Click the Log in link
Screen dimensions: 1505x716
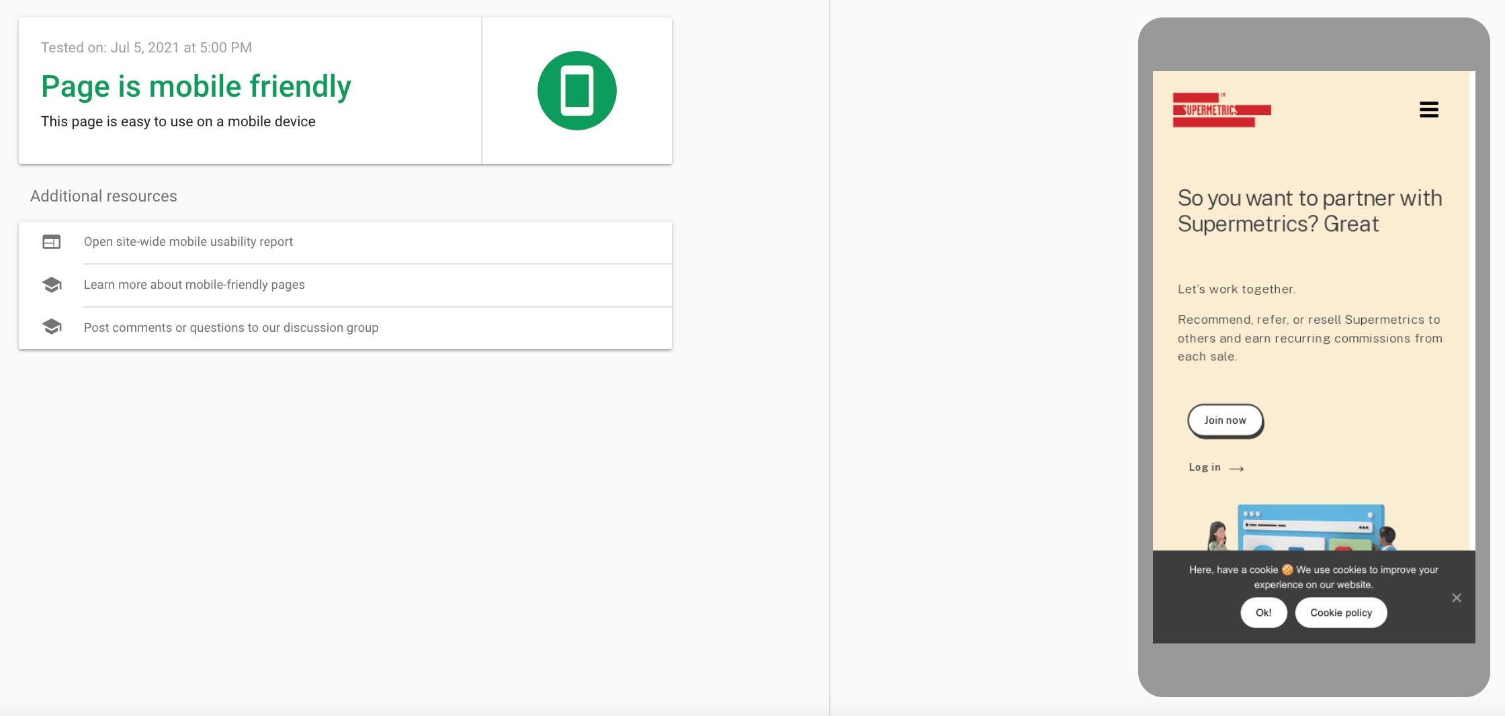click(1204, 467)
